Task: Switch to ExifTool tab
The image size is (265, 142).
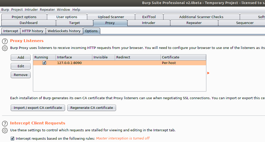Action: click(149, 17)
